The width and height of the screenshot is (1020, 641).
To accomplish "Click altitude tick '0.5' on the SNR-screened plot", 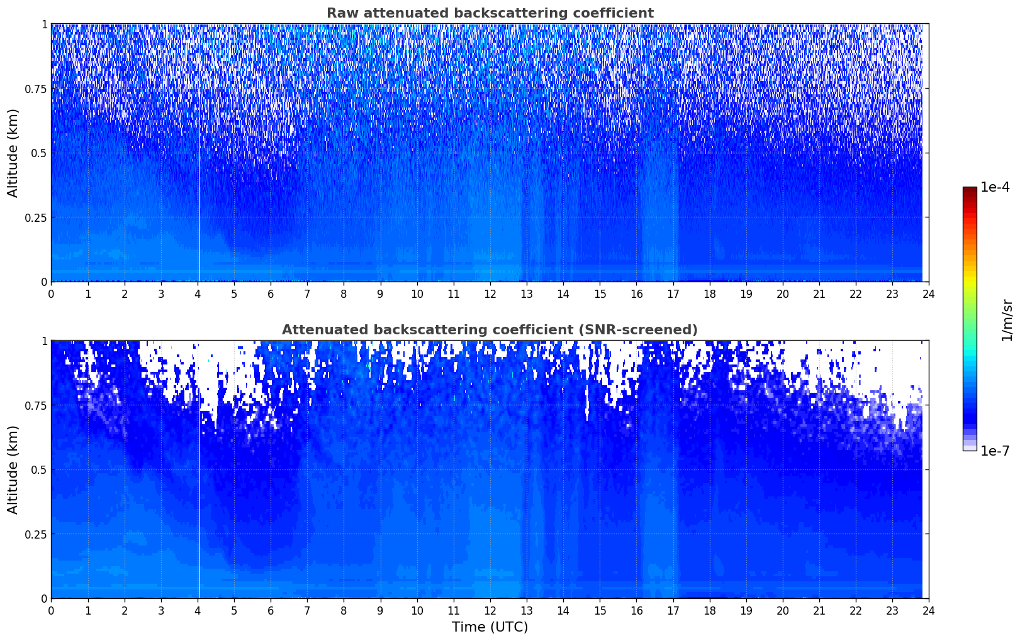I will pyautogui.click(x=38, y=469).
